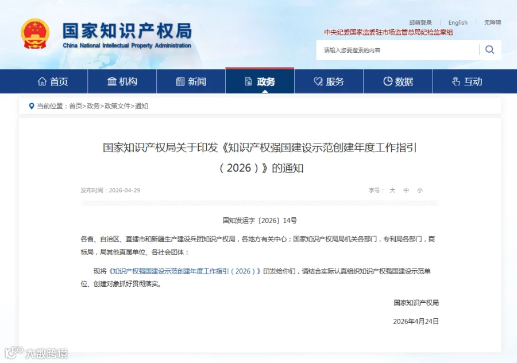Click the pie chart icon beside 数据
This screenshot has width=517, height=363.
click(x=388, y=81)
